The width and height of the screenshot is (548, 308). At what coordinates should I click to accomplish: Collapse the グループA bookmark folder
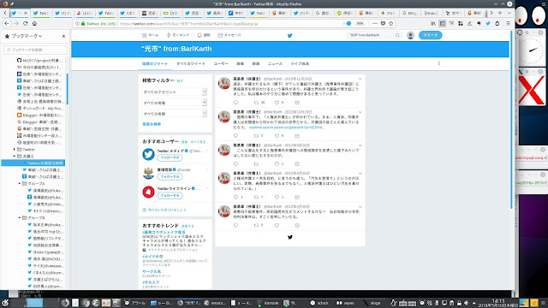(x=20, y=184)
